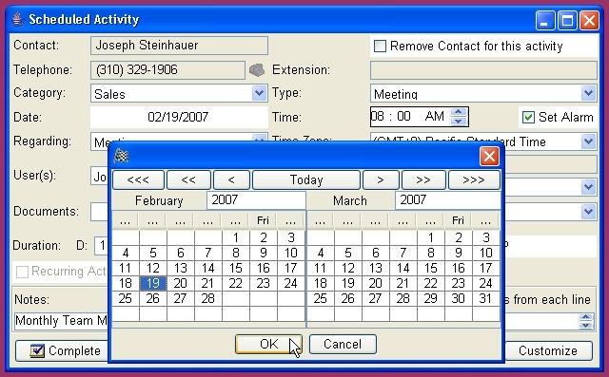Jump forward far with >>> button
Screen dimensions: 609x377
[x=474, y=179]
